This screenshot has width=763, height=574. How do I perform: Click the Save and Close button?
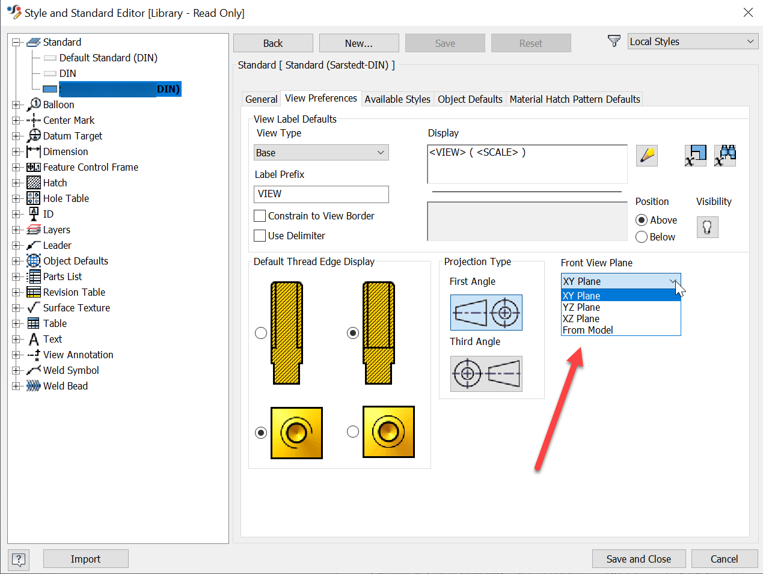[639, 558]
